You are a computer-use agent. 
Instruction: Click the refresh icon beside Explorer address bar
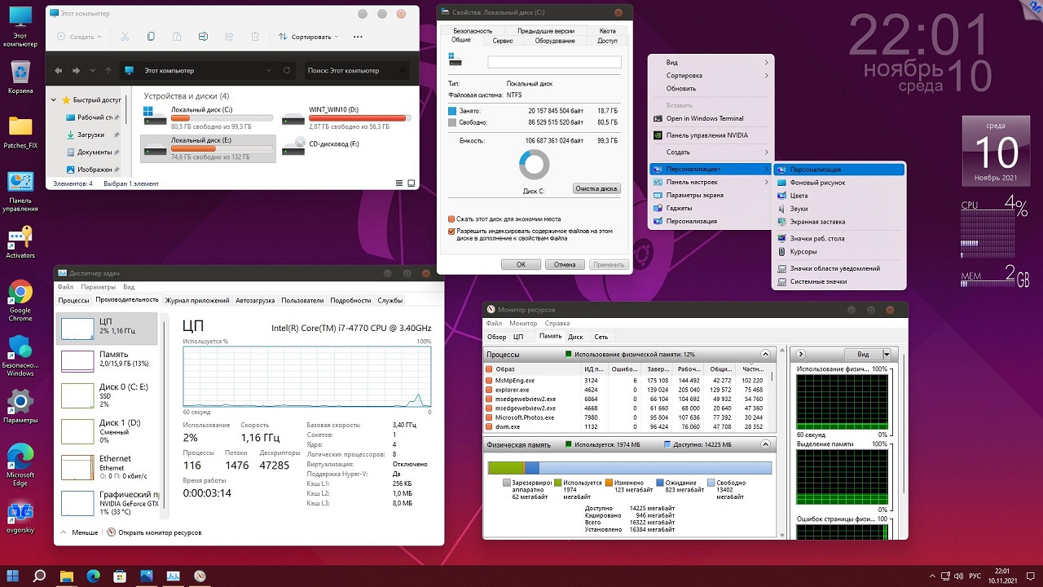286,71
